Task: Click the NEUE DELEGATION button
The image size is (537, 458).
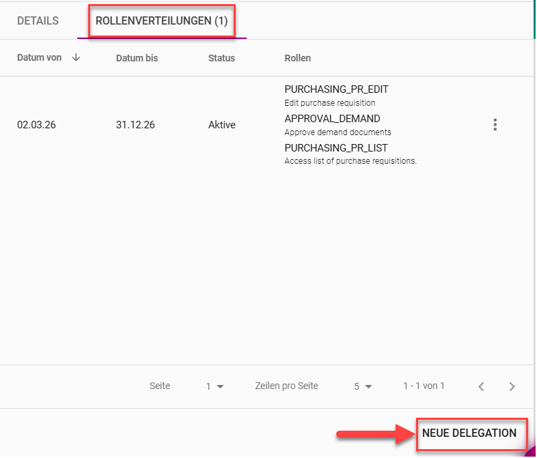Action: pyautogui.click(x=469, y=433)
